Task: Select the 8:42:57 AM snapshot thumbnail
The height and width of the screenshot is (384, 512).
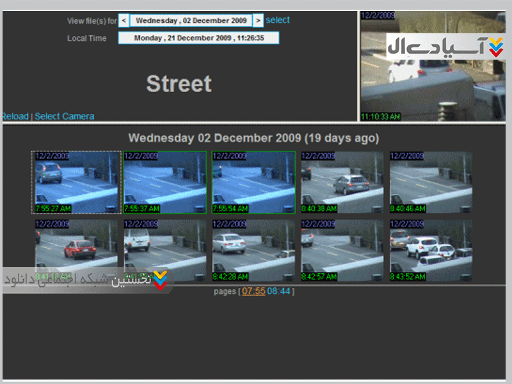Action: (342, 252)
